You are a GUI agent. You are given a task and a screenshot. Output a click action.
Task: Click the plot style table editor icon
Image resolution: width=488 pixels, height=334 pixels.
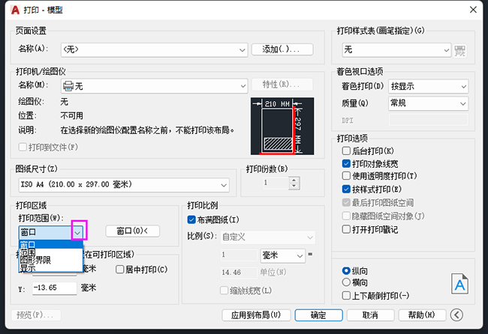[x=459, y=51]
